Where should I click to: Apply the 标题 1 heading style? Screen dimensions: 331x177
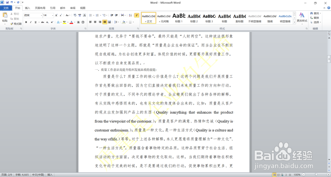point(179,18)
